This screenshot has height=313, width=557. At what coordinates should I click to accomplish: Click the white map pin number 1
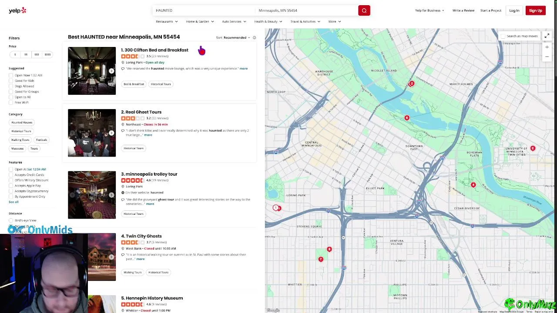click(x=275, y=208)
